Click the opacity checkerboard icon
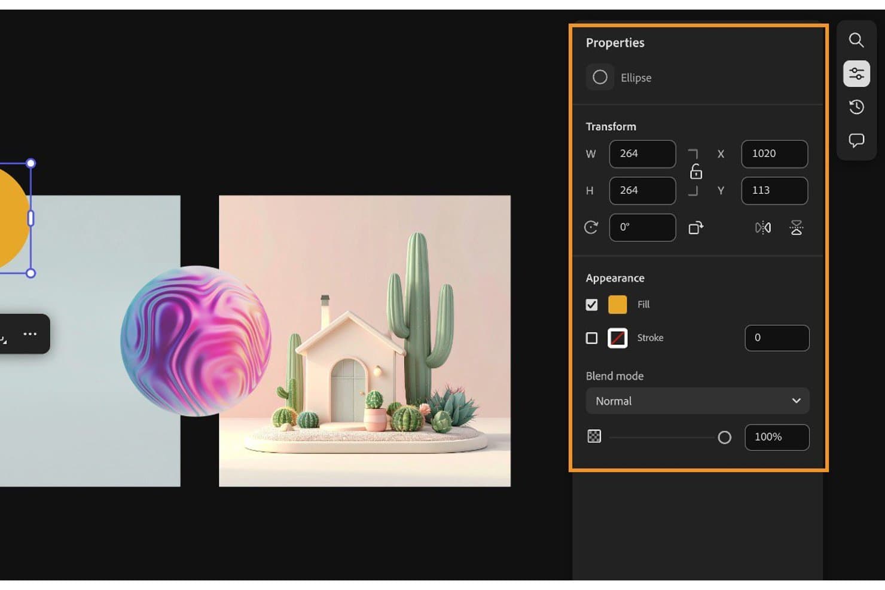This screenshot has width=885, height=590. click(594, 436)
